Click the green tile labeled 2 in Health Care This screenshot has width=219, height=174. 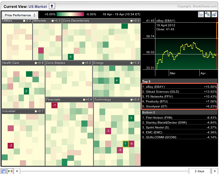(26, 91)
